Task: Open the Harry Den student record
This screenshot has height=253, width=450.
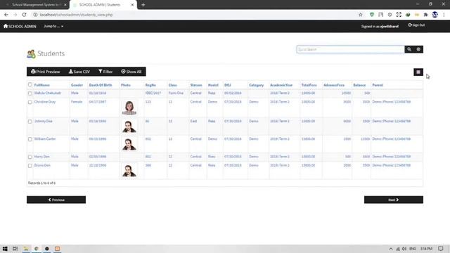Action: 42,157
